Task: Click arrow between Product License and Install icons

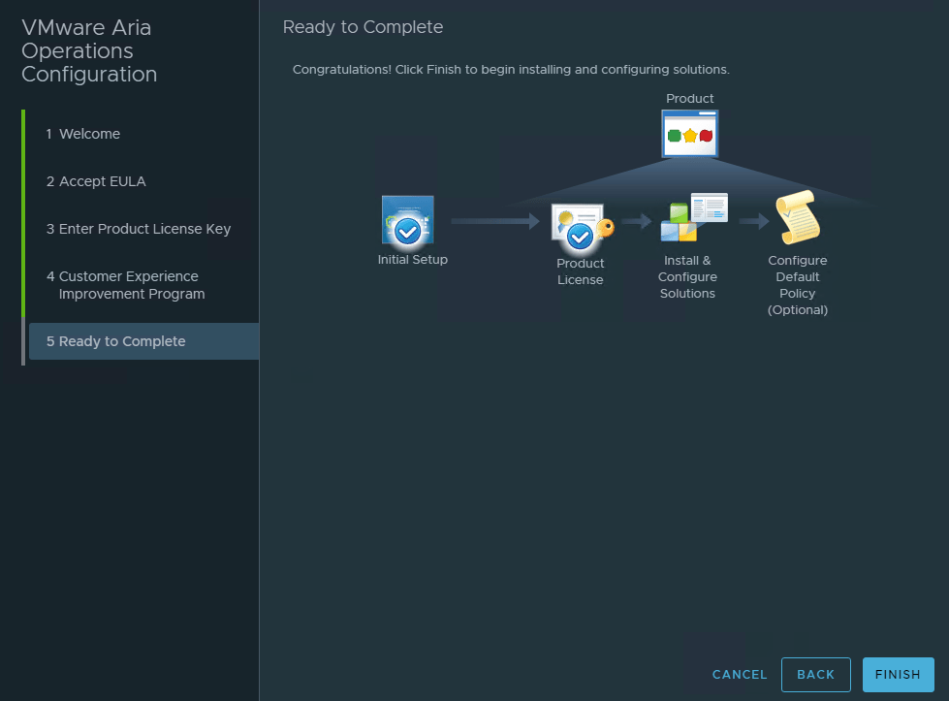Action: (636, 222)
